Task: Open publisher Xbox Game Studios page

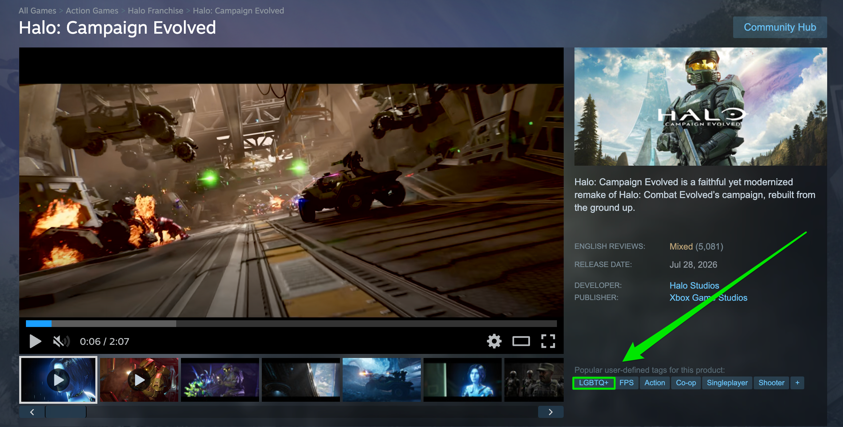Action: pyautogui.click(x=708, y=298)
